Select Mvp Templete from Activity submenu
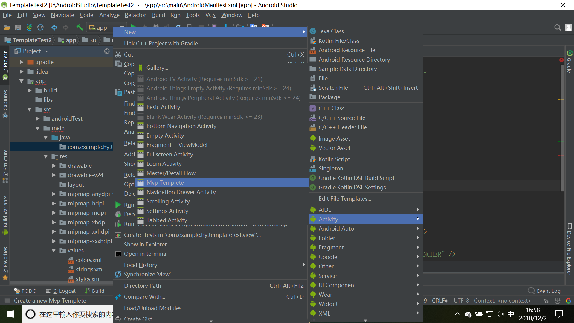The width and height of the screenshot is (574, 323). click(x=222, y=182)
